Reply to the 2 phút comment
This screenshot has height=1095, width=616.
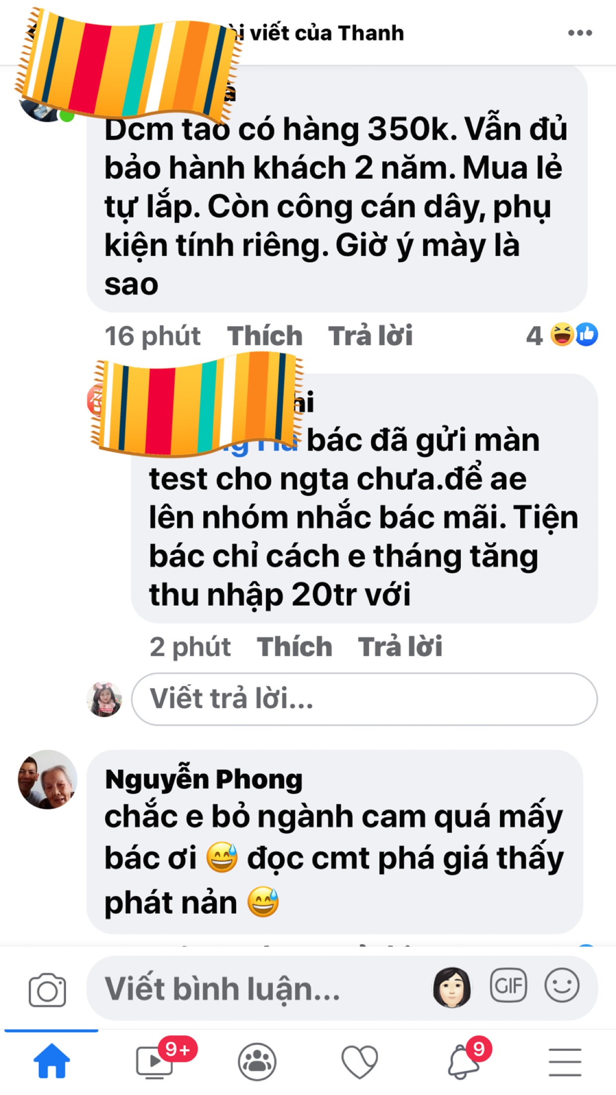(400, 647)
